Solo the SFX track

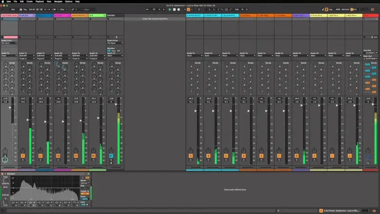(93, 160)
